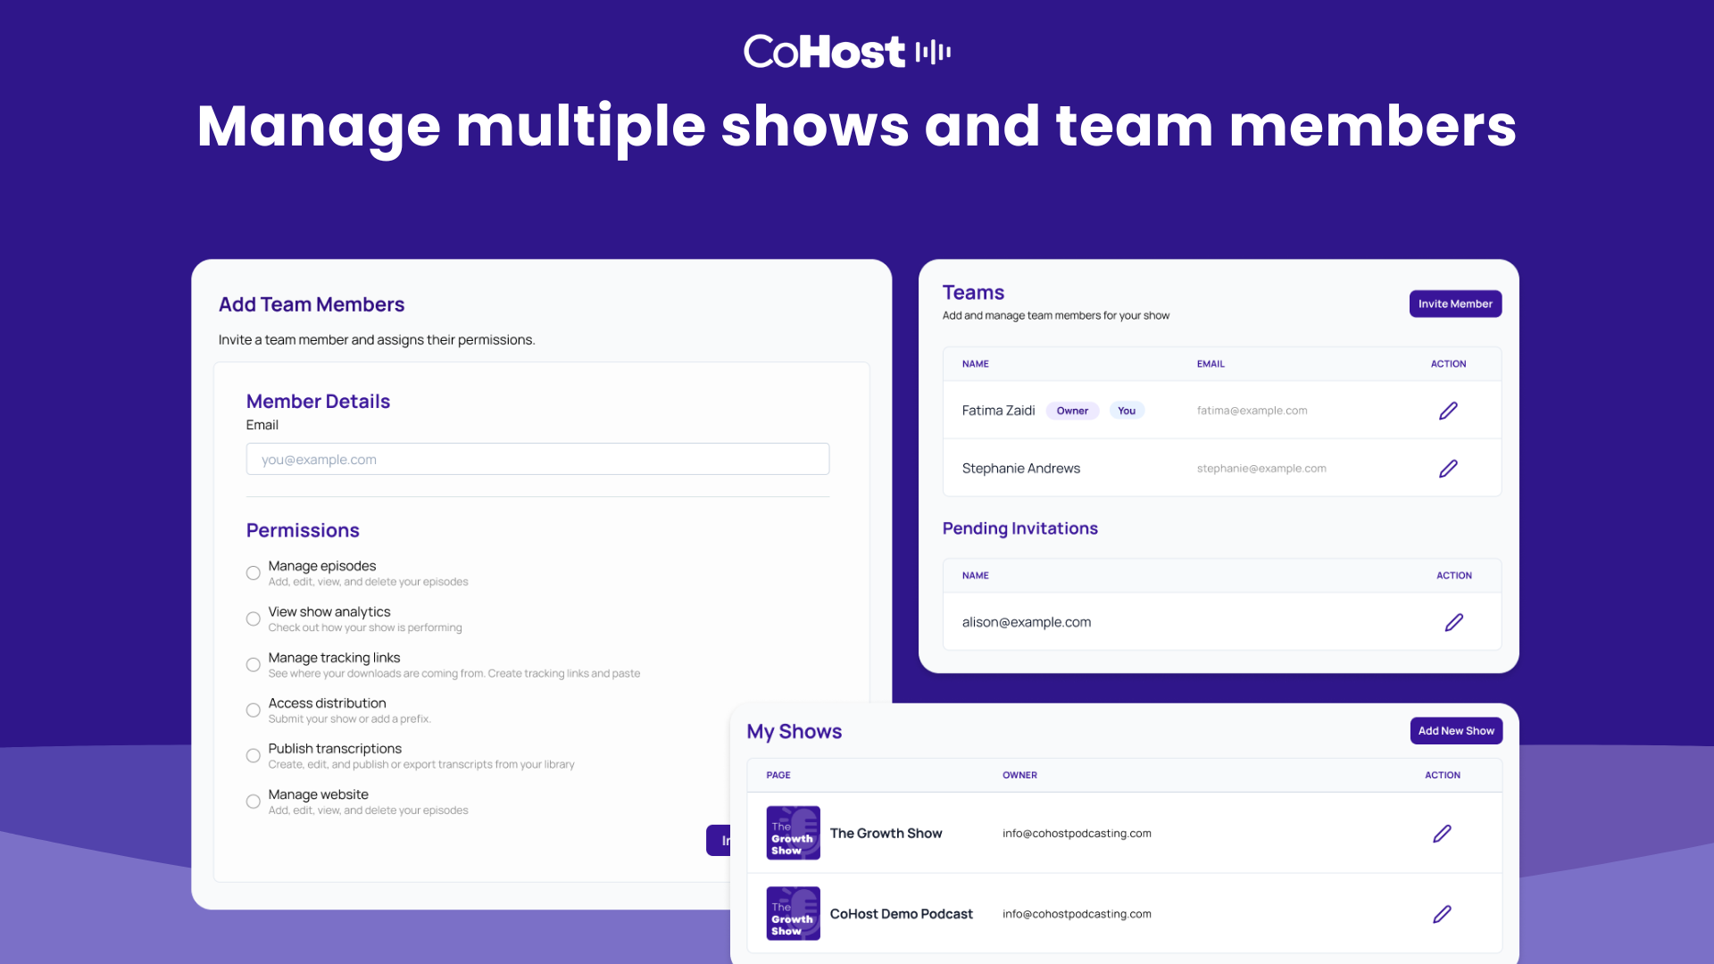
Task: Click edit pencil for Stephanie Andrews
Action: (1448, 469)
